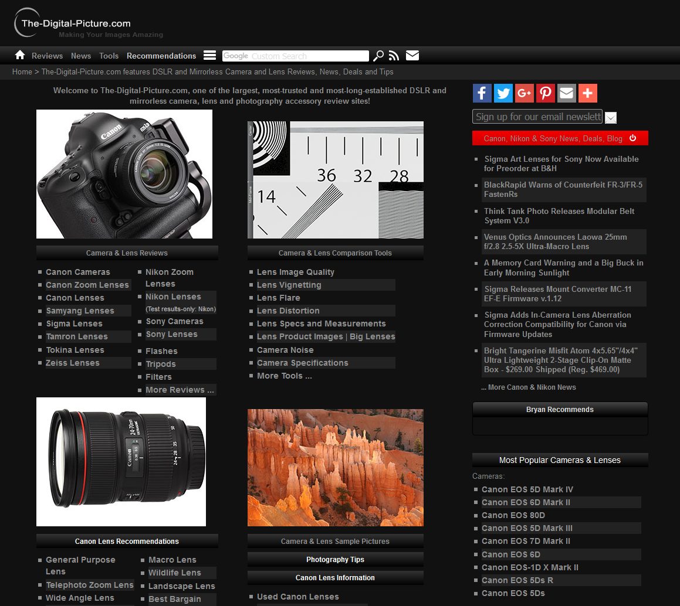The height and width of the screenshot is (606, 680).
Task: Open the hamburger menu next to Recommendations
Action: (x=209, y=55)
